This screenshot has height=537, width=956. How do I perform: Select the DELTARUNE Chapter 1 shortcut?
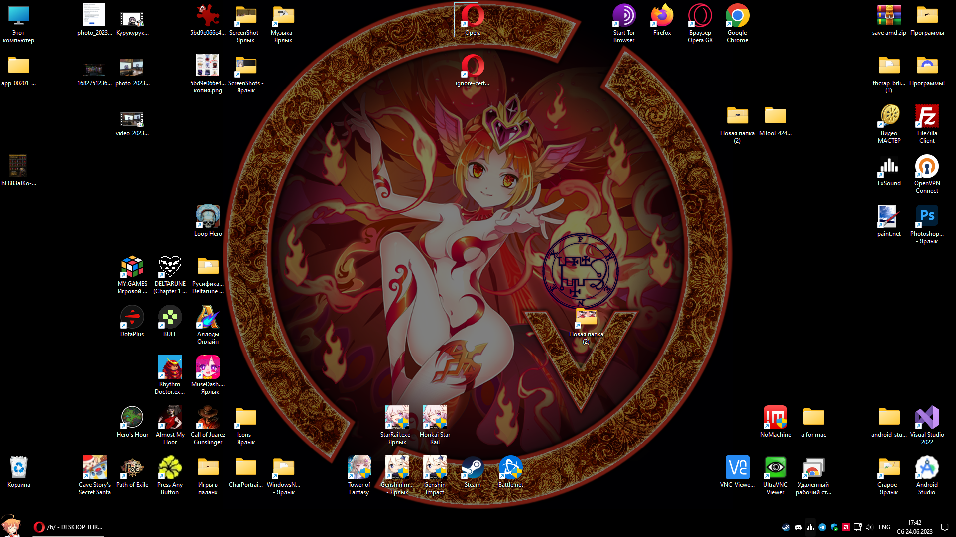click(170, 274)
